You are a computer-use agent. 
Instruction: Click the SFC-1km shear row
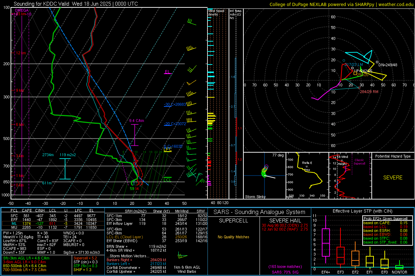(x=157, y=216)
